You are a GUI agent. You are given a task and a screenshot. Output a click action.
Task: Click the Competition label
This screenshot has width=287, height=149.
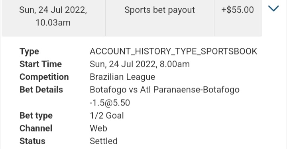point(44,77)
